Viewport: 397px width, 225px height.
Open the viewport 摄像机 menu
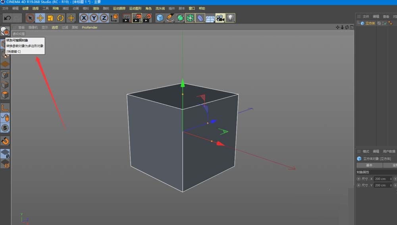tap(33, 27)
